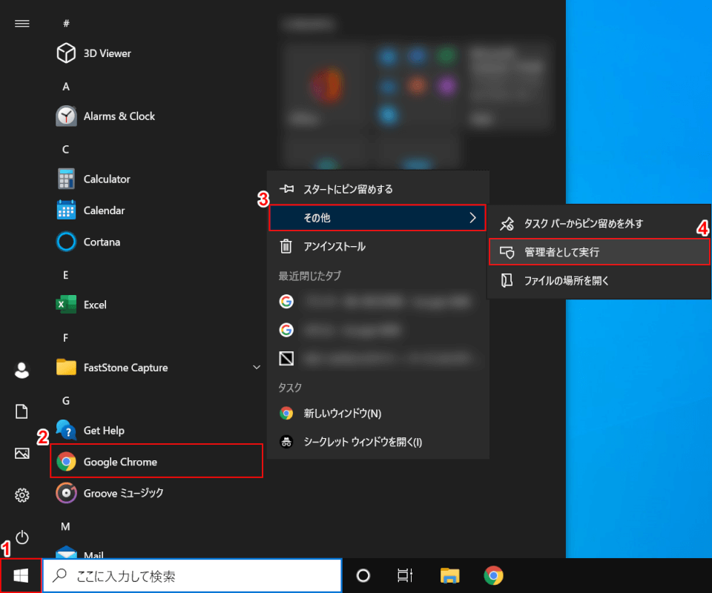Open the Documents sidebar icon

pyautogui.click(x=22, y=411)
